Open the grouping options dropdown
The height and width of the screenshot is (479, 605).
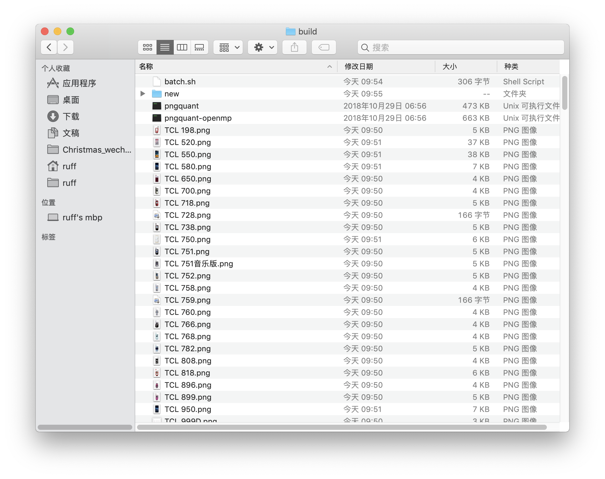click(227, 47)
